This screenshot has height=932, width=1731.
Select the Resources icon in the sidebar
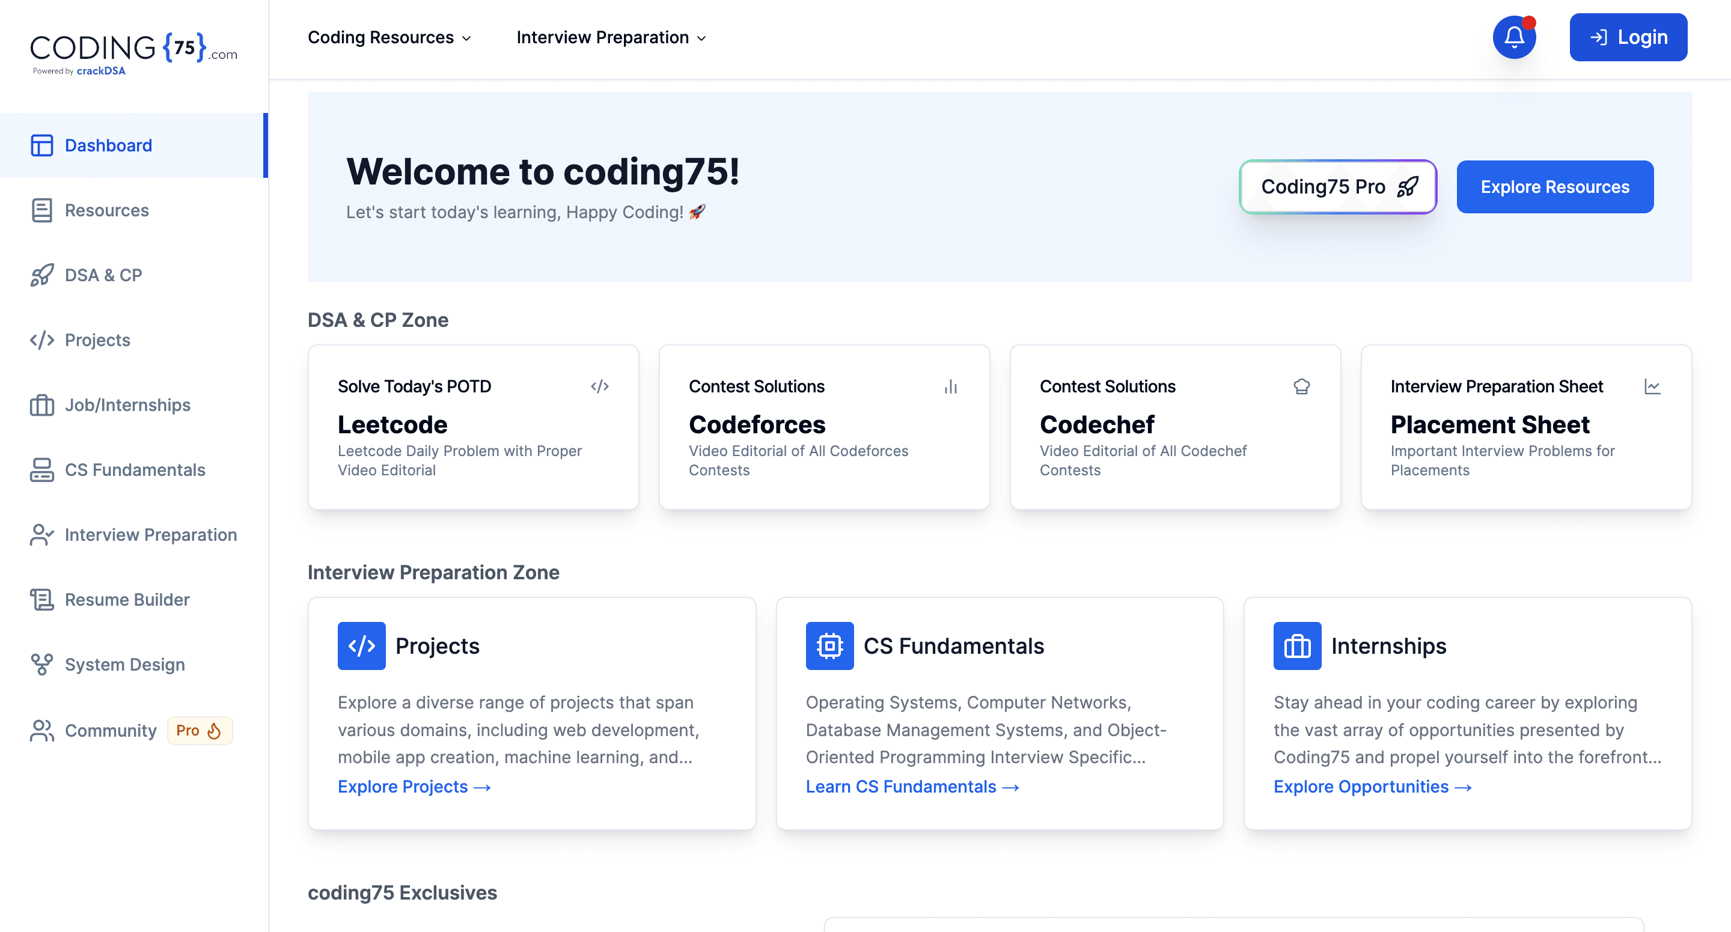pos(41,210)
